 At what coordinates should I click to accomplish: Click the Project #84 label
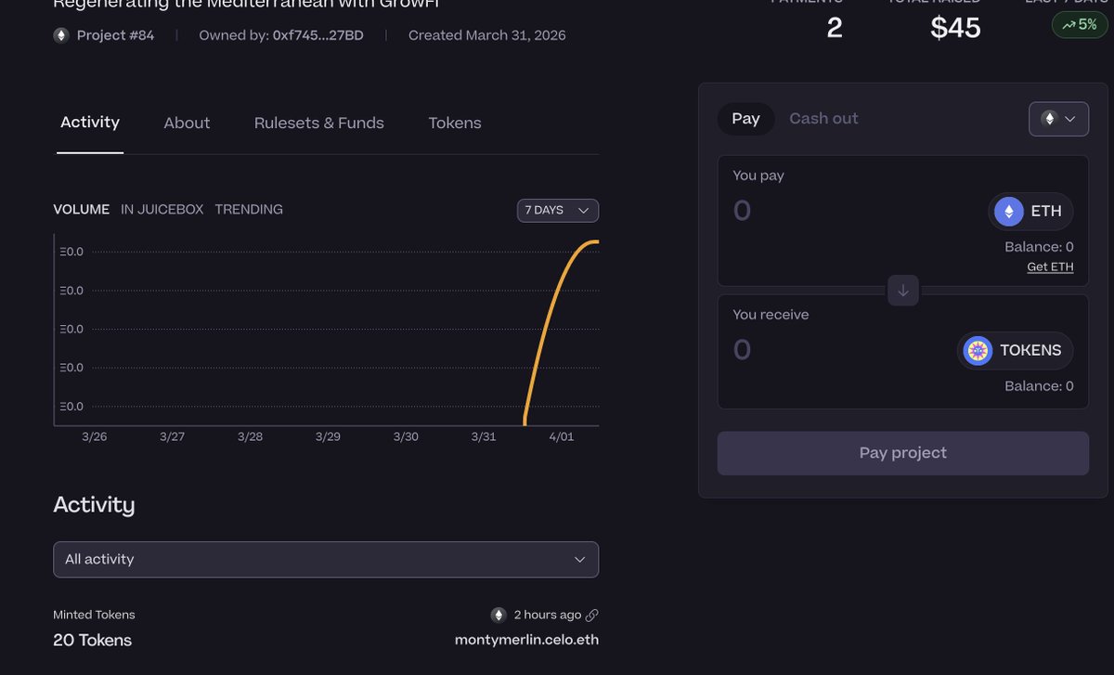[x=116, y=35]
